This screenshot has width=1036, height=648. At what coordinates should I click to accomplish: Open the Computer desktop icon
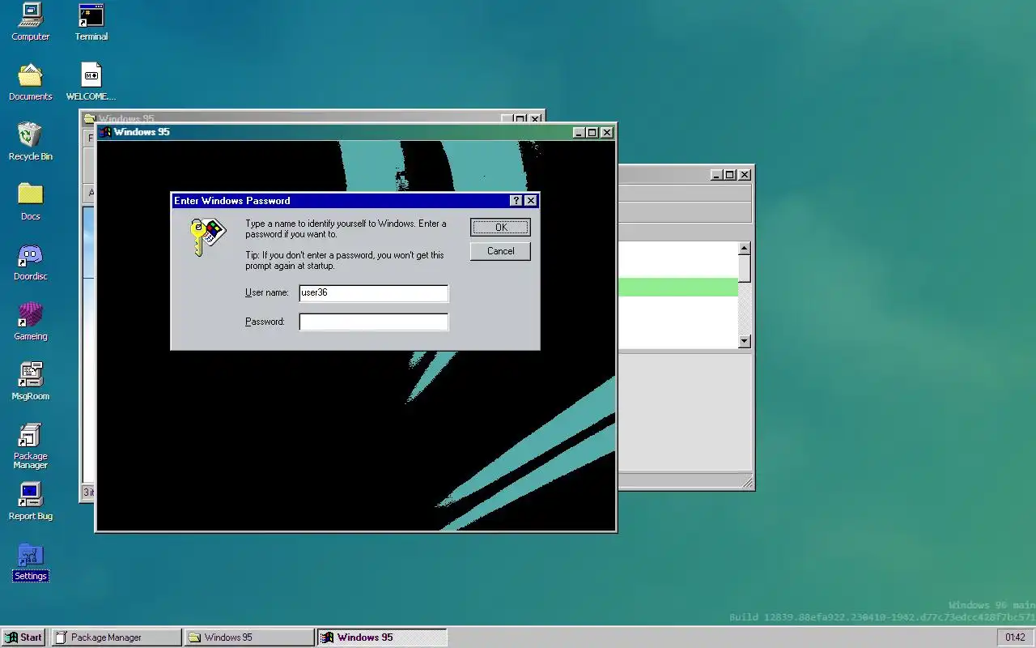click(x=30, y=22)
